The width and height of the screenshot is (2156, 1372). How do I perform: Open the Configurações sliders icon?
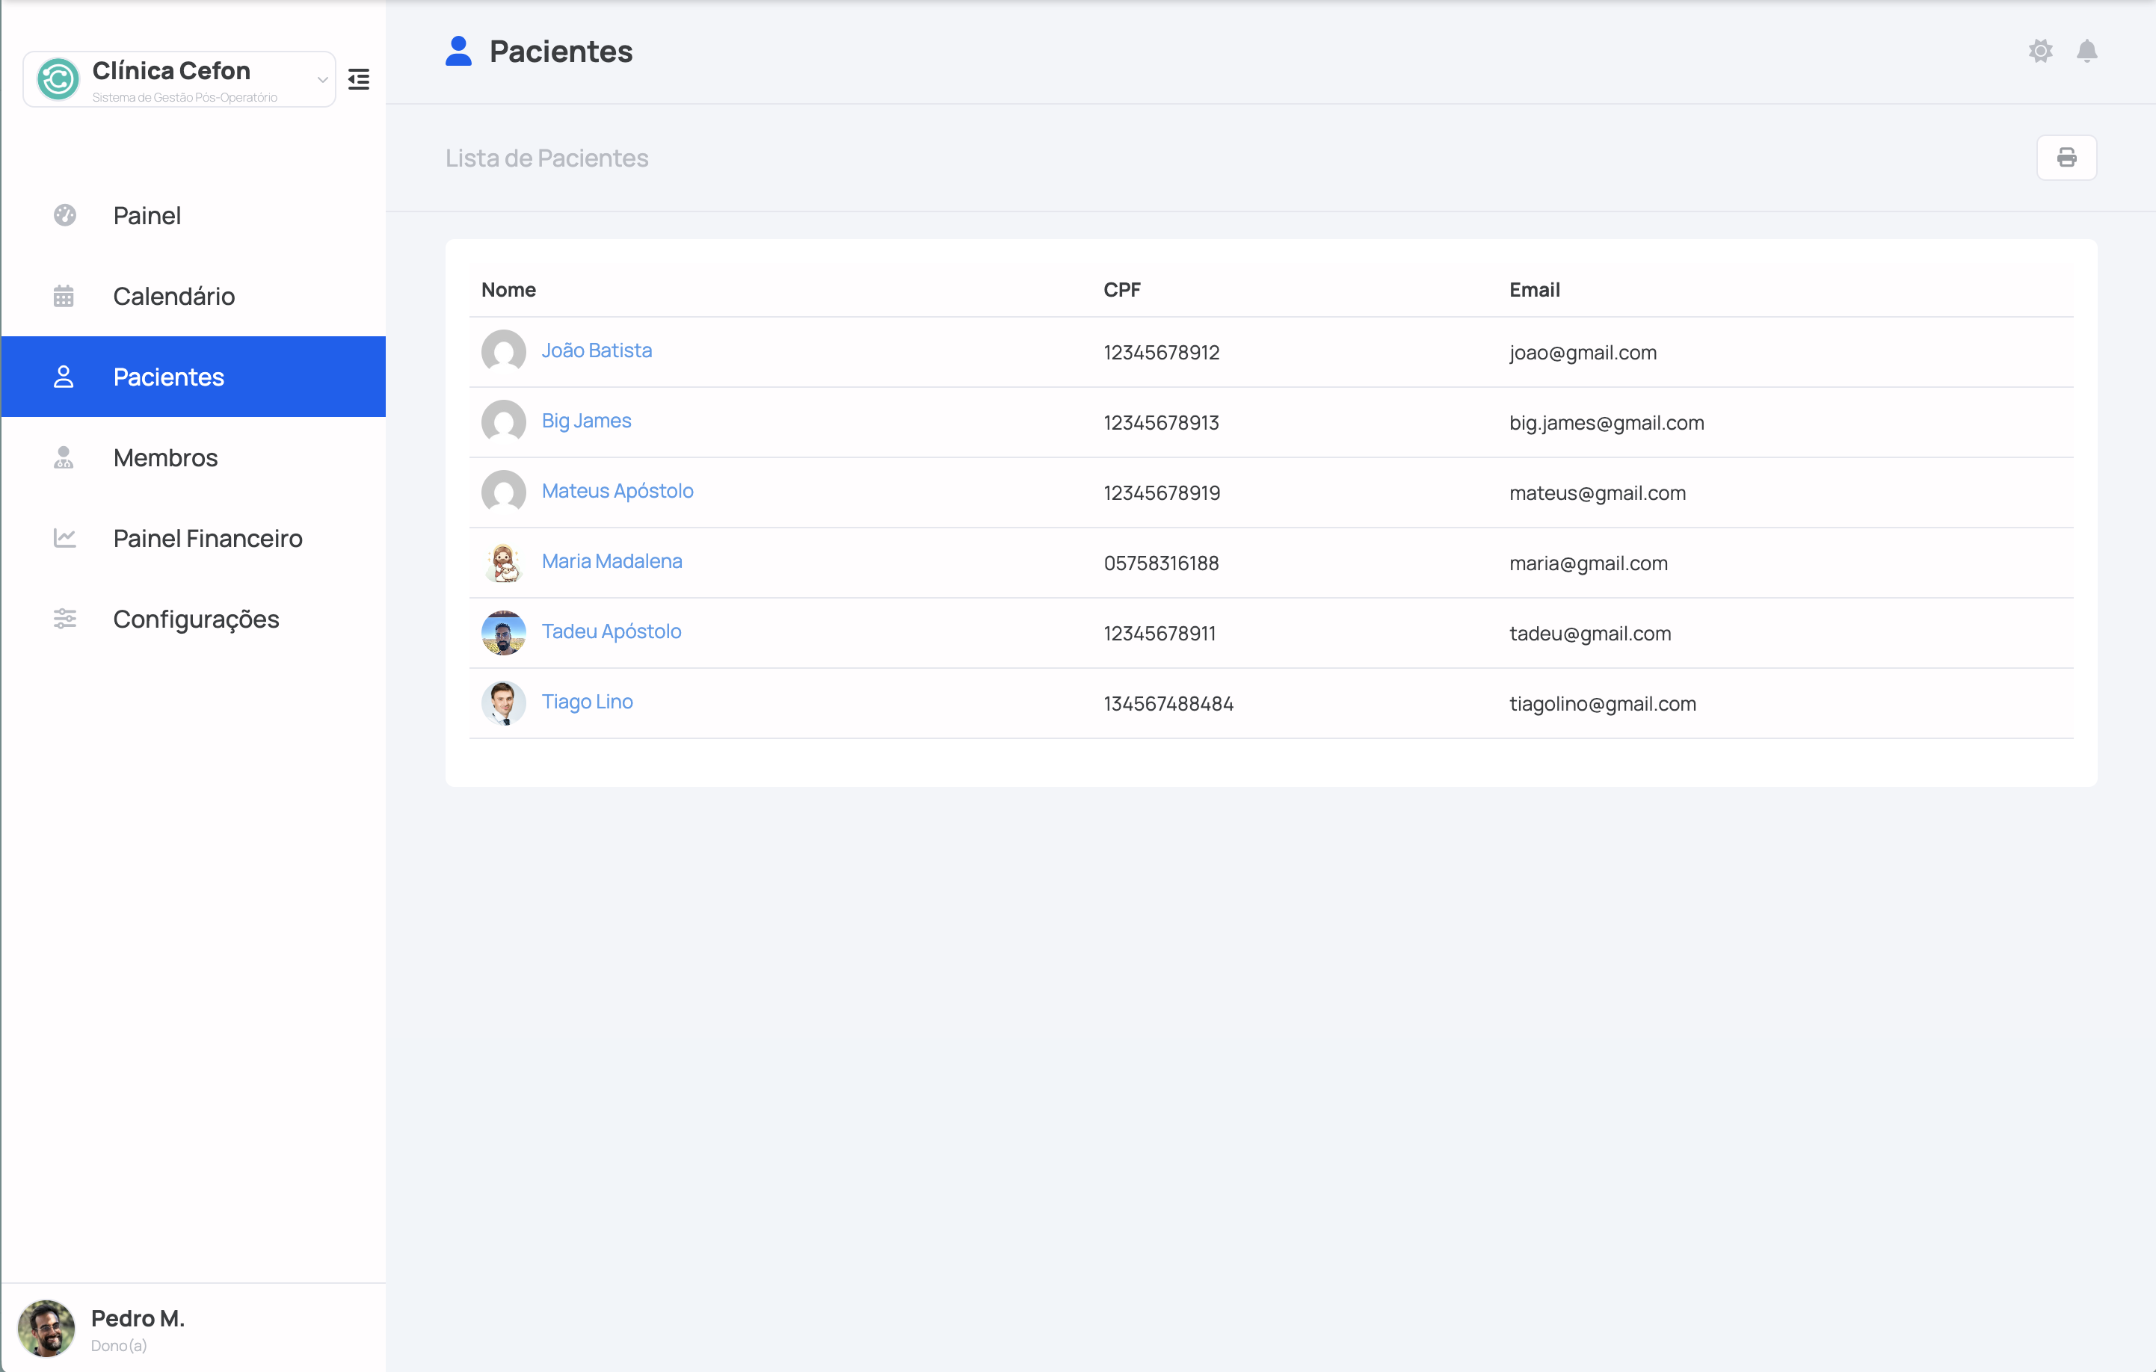click(x=64, y=619)
